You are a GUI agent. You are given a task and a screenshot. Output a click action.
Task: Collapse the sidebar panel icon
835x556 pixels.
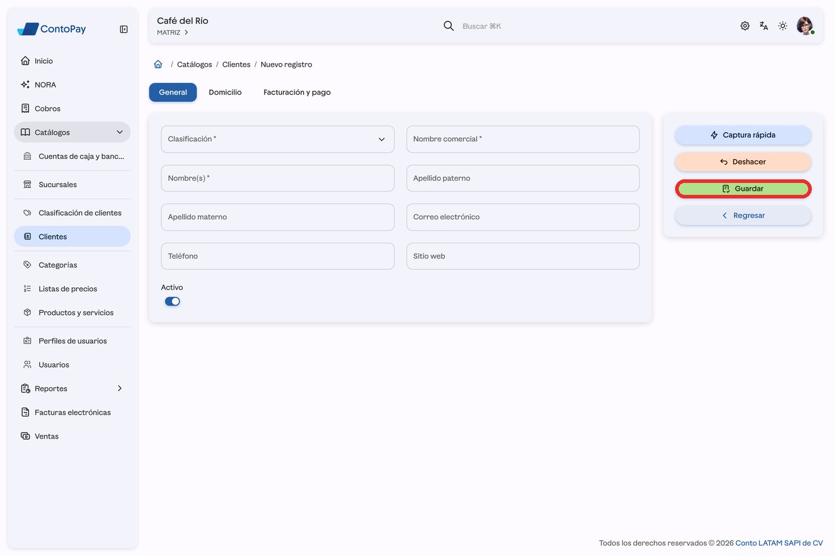(x=123, y=29)
